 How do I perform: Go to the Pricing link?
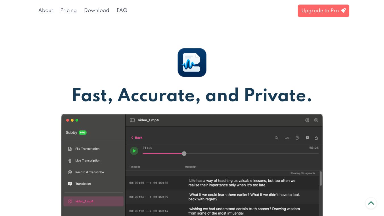[x=68, y=11]
